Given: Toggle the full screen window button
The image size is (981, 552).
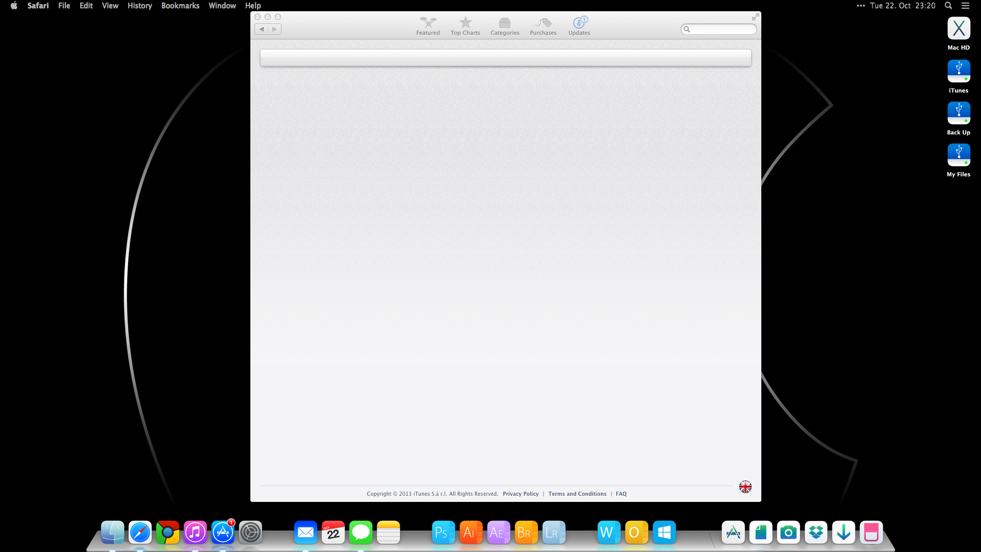Looking at the screenshot, I should (x=755, y=17).
